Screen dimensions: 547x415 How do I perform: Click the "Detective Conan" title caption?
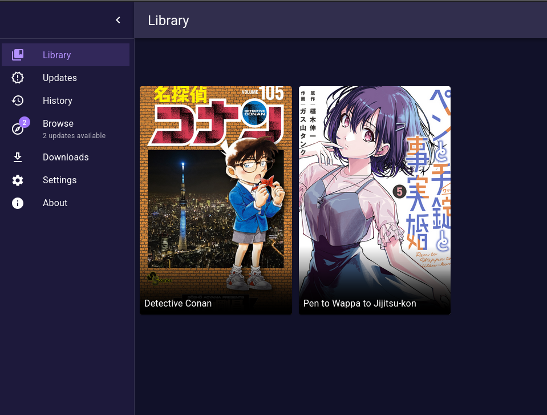click(x=178, y=303)
